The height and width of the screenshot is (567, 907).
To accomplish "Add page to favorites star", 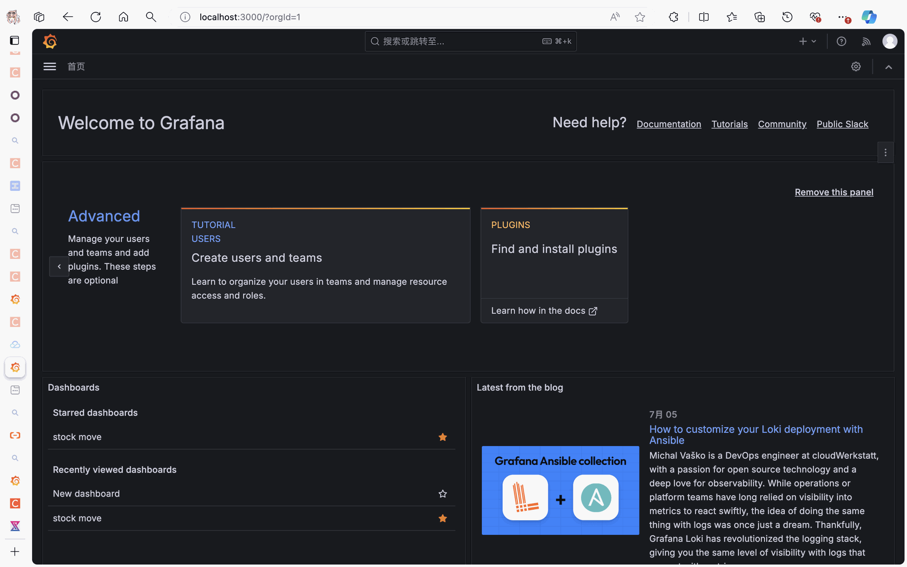I will click(x=640, y=17).
